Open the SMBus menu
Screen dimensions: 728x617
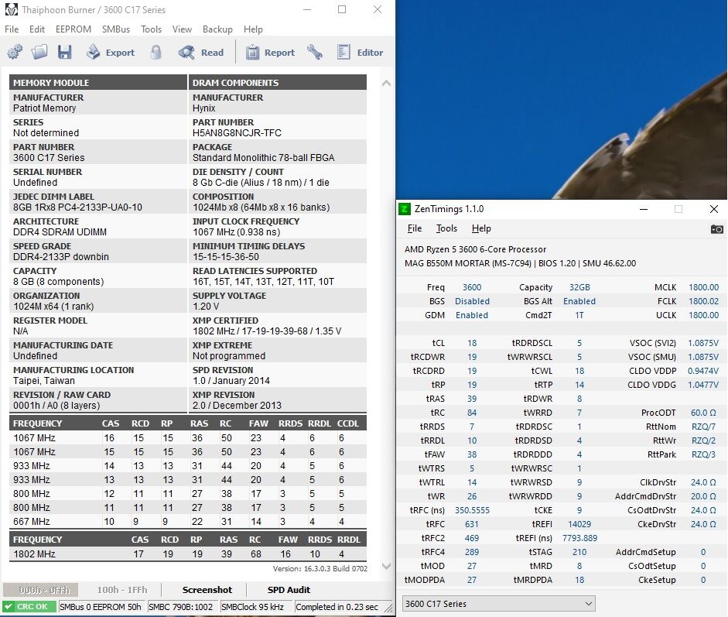pyautogui.click(x=115, y=29)
